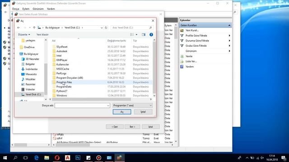
Task: Click Bu bilgisayar in the address path
Action: point(52,27)
